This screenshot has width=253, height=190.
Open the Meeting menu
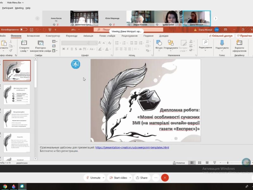[19, 8]
